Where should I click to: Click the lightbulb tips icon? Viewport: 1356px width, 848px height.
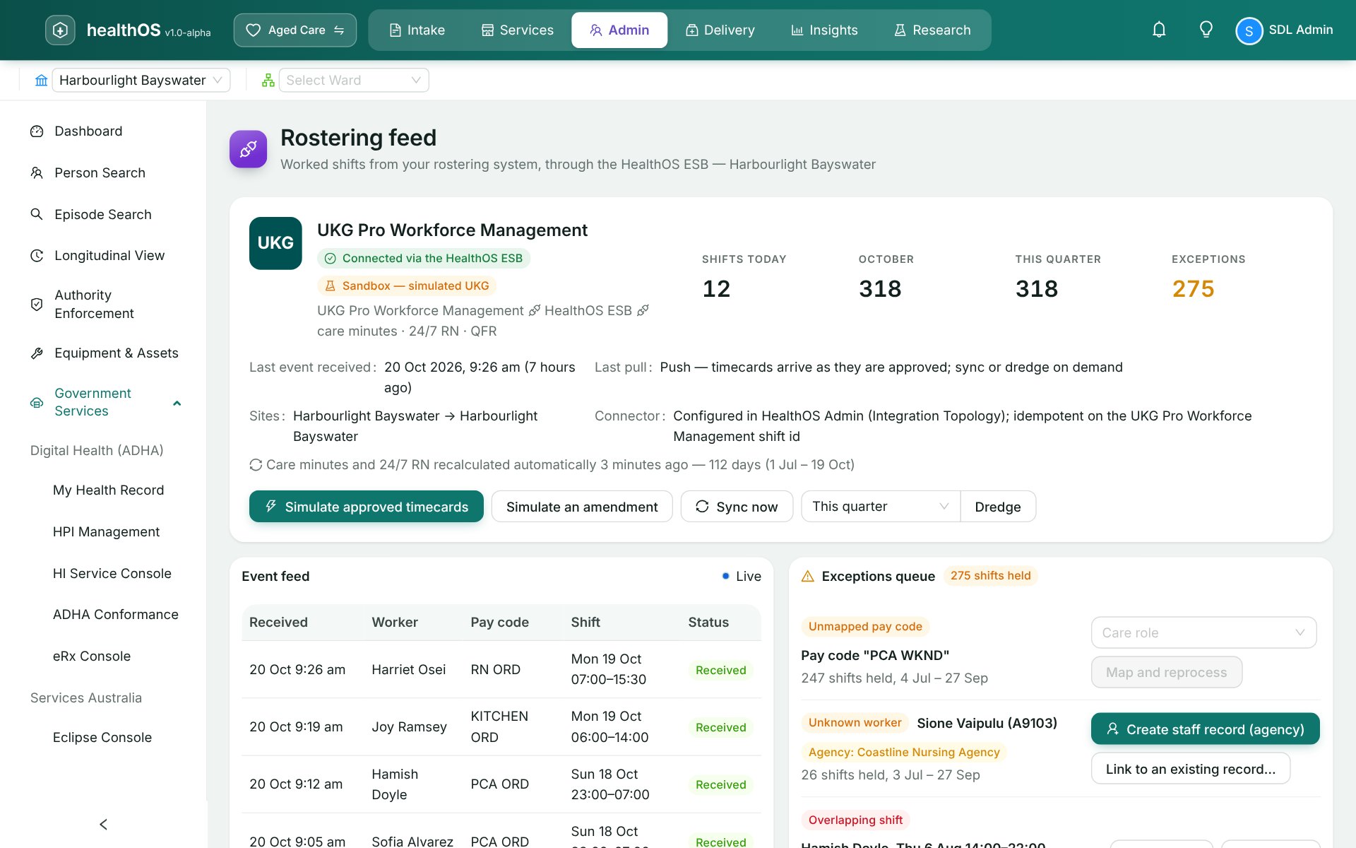[1206, 30]
